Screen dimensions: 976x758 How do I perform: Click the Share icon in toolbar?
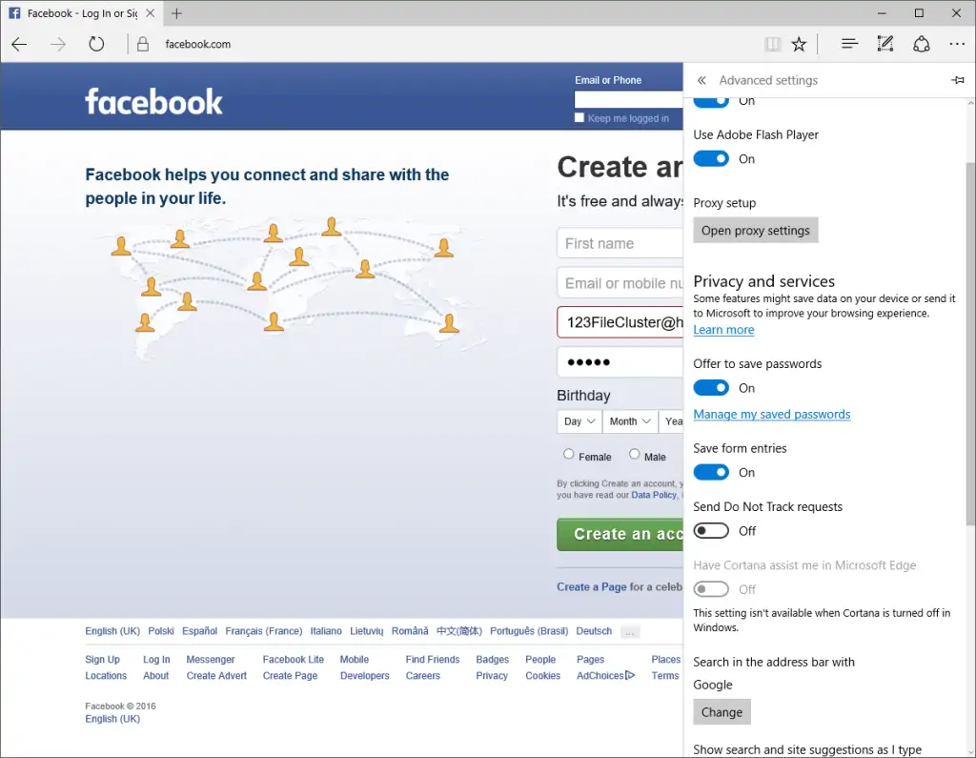pyautogui.click(x=922, y=44)
